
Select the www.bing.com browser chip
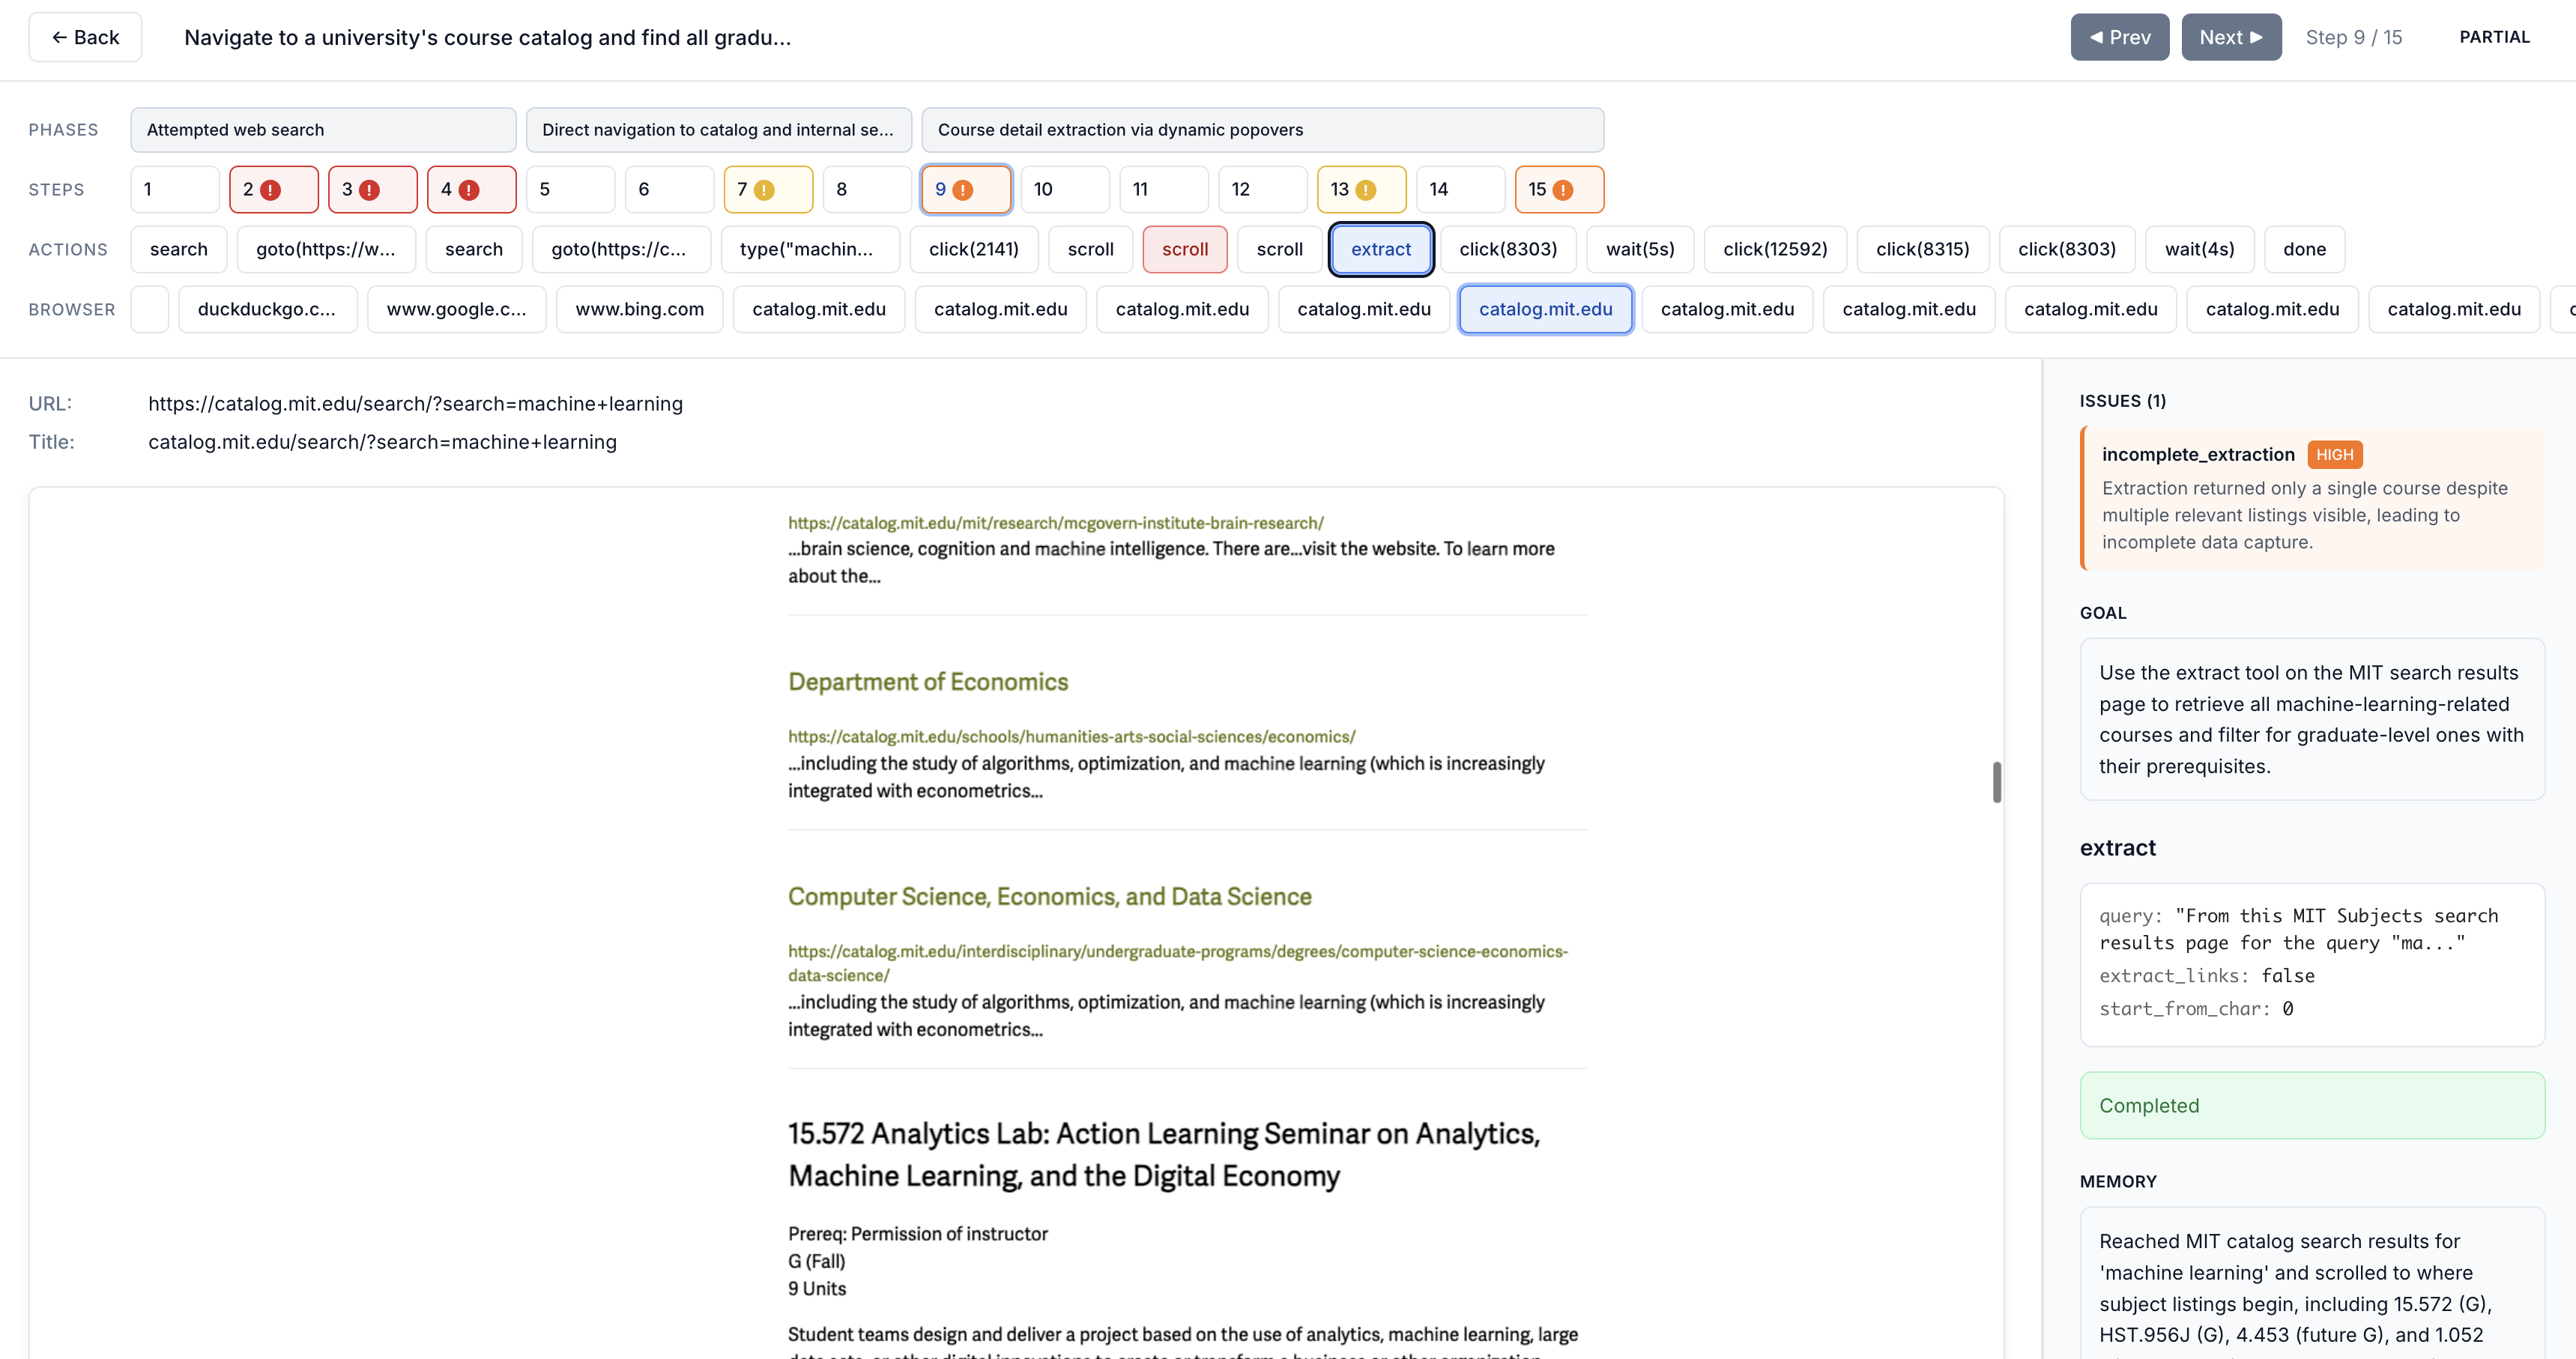point(639,309)
